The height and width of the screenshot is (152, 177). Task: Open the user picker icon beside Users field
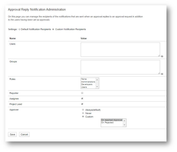coord(162,56)
